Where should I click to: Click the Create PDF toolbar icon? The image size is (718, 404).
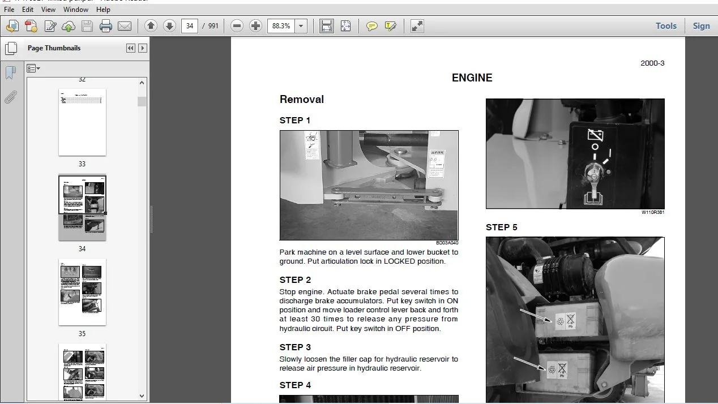(x=12, y=26)
